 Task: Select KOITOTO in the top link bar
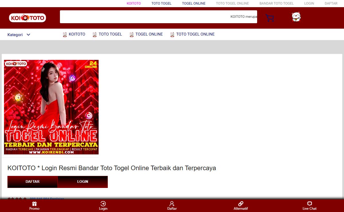click(134, 3)
